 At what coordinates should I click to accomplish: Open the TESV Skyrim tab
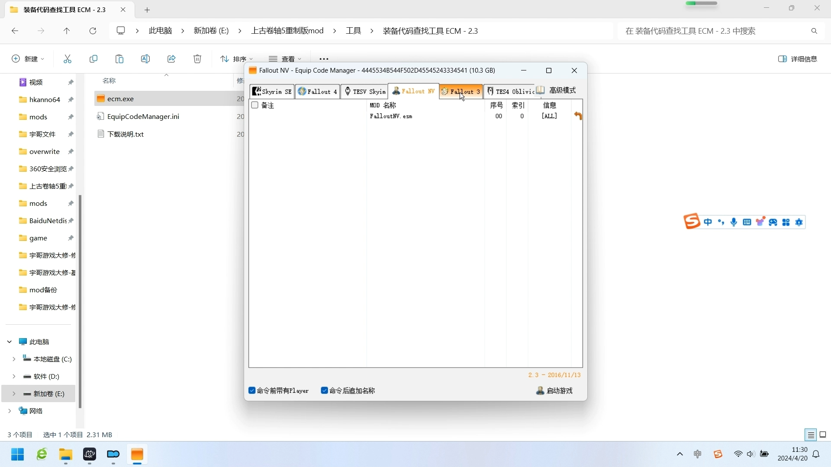tap(364, 91)
